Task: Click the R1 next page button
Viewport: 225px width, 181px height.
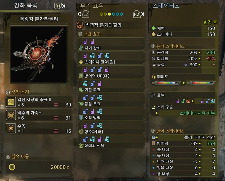Action: pos(60,6)
